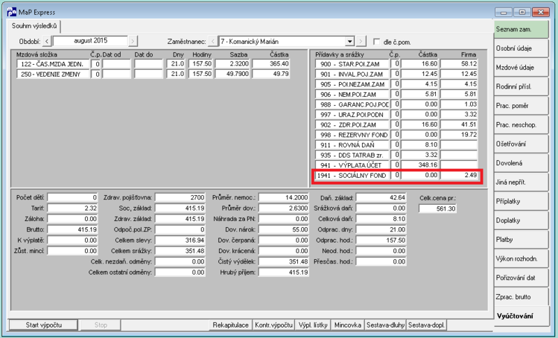Click the Hrubý příjem value 415.19
Screen dimensions: 558x338
coord(284,272)
